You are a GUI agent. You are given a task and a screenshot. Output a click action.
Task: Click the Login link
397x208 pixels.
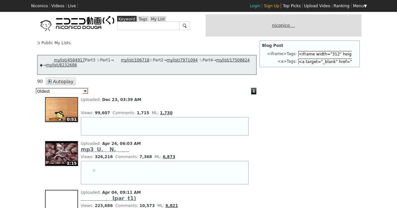pyautogui.click(x=255, y=6)
